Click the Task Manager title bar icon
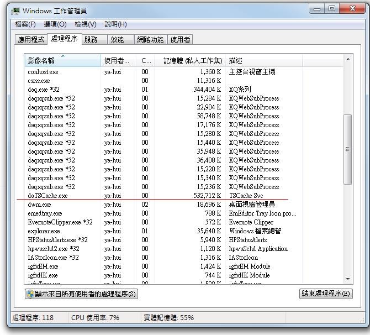 (x=15, y=11)
